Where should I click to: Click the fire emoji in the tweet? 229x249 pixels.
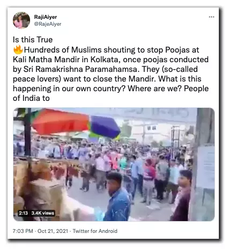tap(18, 50)
